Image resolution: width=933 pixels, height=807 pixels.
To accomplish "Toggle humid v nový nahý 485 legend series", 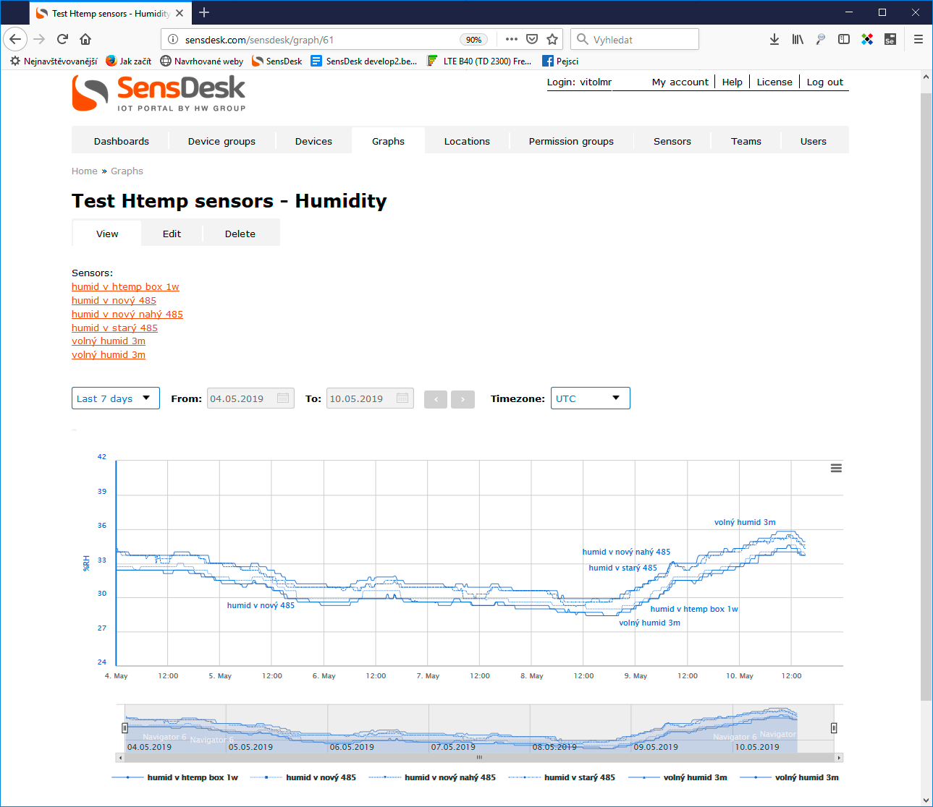I will click(432, 777).
